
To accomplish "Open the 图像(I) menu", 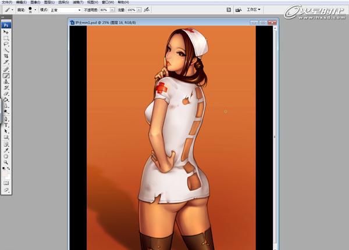I will pyautogui.click(x=35, y=2).
